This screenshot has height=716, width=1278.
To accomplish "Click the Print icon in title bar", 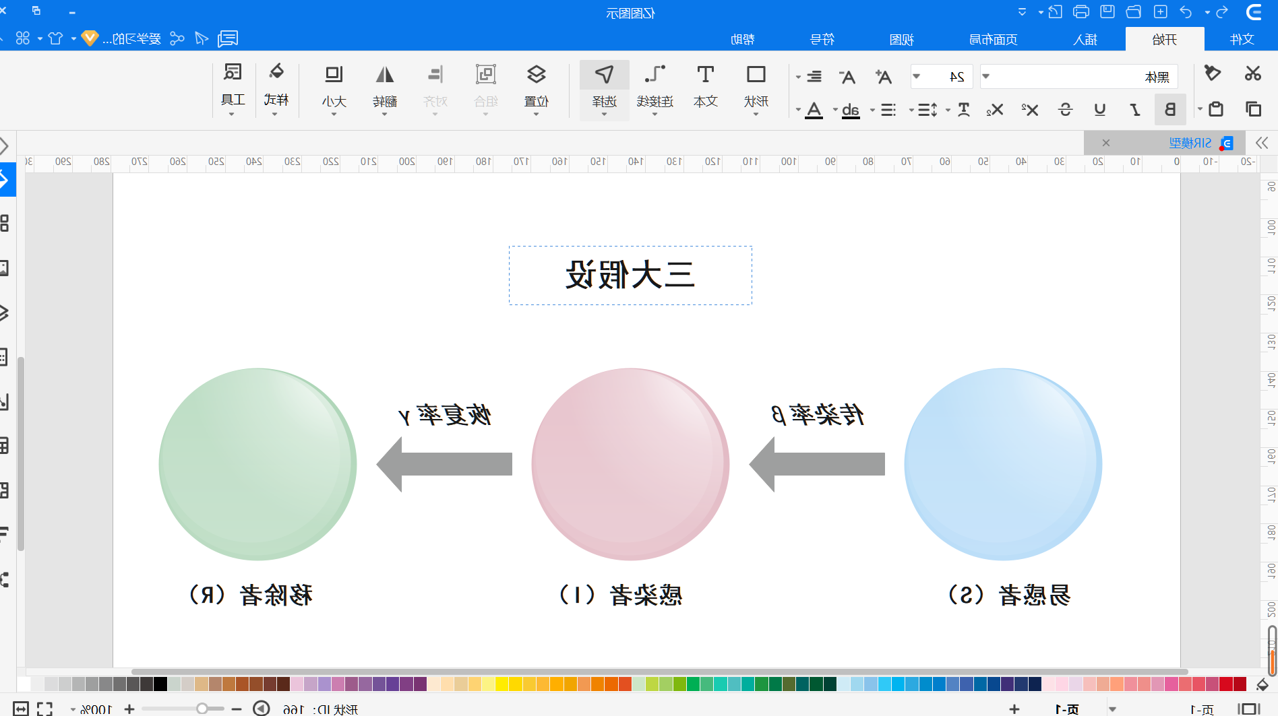I will tap(1081, 11).
